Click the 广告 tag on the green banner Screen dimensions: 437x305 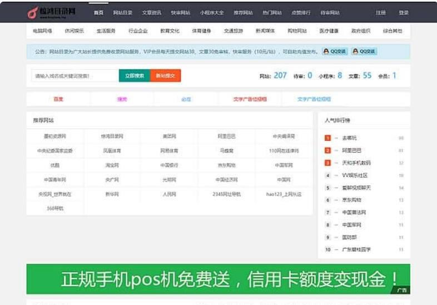click(401, 290)
